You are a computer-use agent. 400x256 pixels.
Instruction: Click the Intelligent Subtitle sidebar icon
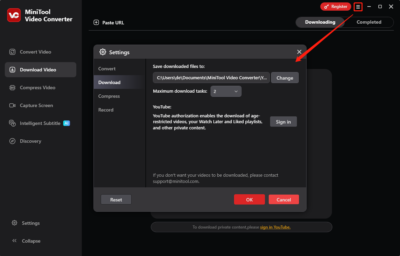pyautogui.click(x=12, y=123)
